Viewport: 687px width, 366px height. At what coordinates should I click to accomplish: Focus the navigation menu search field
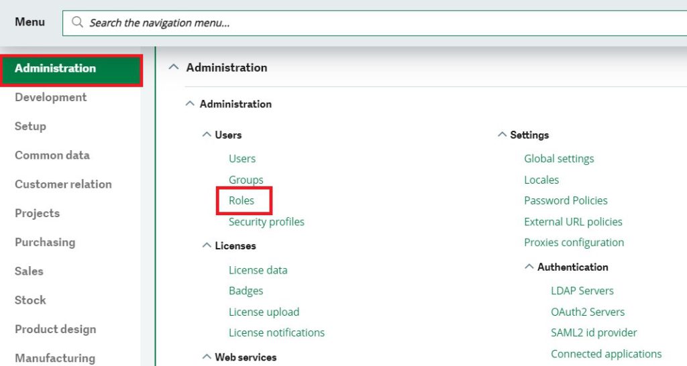(x=374, y=23)
